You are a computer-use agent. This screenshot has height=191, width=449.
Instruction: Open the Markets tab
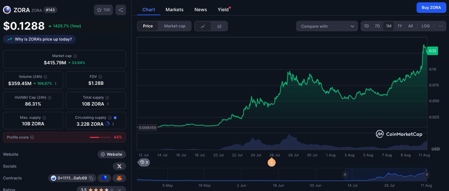click(174, 10)
